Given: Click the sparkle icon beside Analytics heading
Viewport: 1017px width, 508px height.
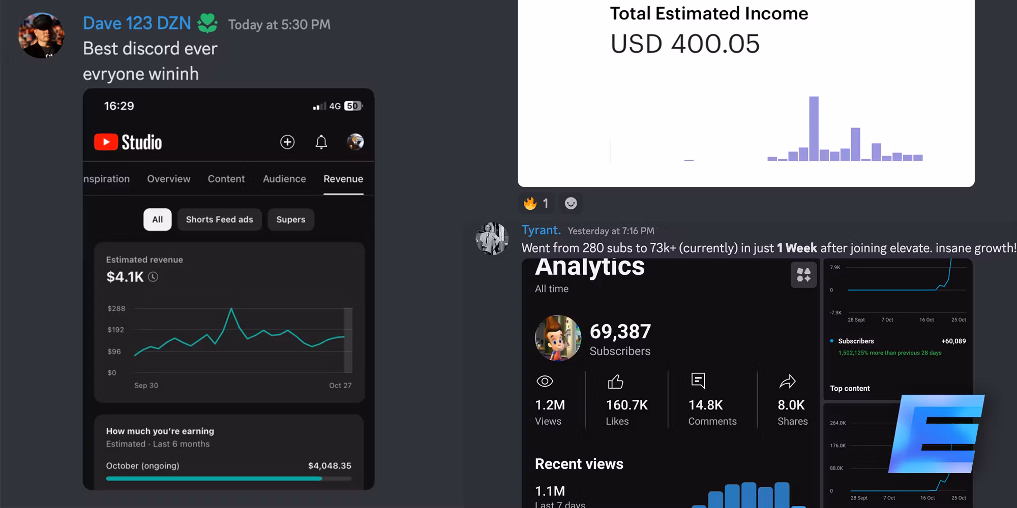Looking at the screenshot, I should pyautogui.click(x=803, y=275).
